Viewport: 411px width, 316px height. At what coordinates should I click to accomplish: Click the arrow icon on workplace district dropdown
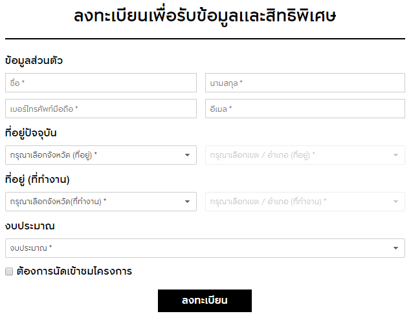coord(395,202)
